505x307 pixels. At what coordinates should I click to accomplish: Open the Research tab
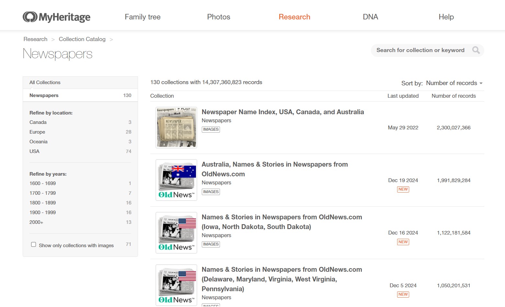point(294,17)
